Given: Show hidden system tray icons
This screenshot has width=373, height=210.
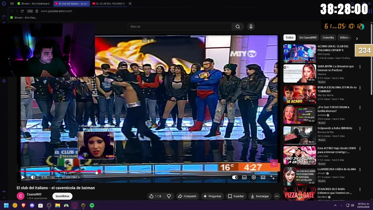Looking at the screenshot, I should (335, 205).
